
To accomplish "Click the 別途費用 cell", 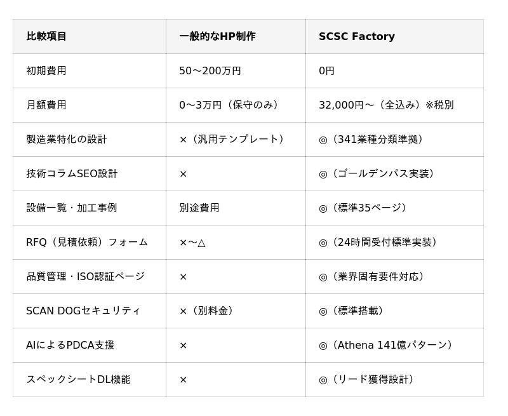I will (199, 208).
